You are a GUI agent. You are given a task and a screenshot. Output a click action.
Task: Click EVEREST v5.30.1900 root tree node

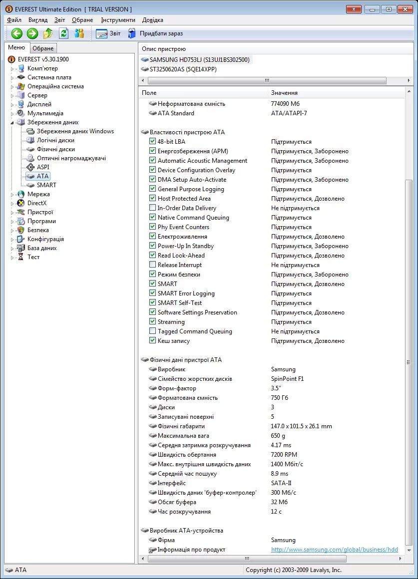(38, 59)
